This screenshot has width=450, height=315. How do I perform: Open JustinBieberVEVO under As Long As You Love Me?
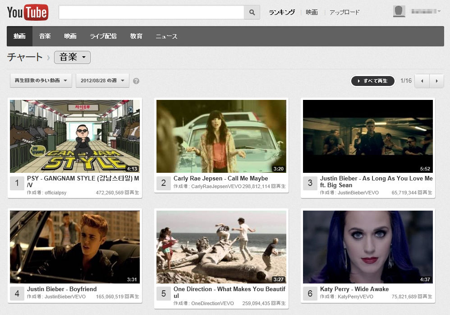coord(358,193)
